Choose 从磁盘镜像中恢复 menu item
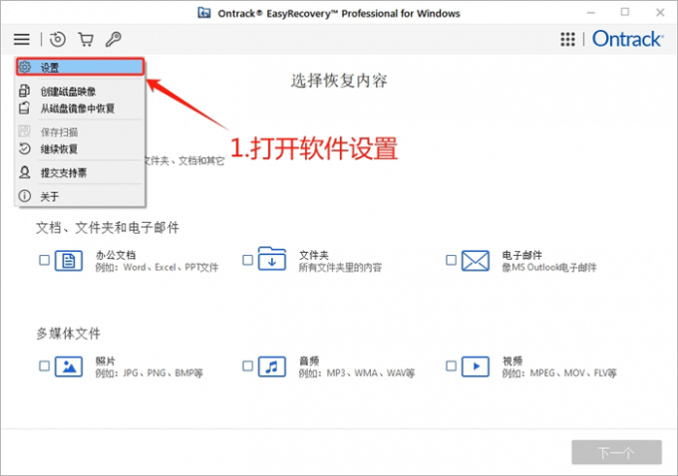Image resolution: width=678 pixels, height=476 pixels. [80, 108]
